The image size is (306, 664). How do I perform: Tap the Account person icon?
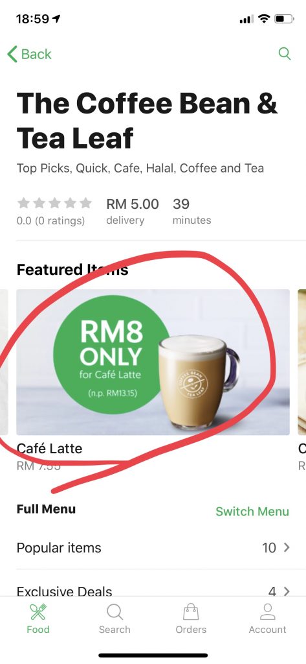pyautogui.click(x=267, y=612)
